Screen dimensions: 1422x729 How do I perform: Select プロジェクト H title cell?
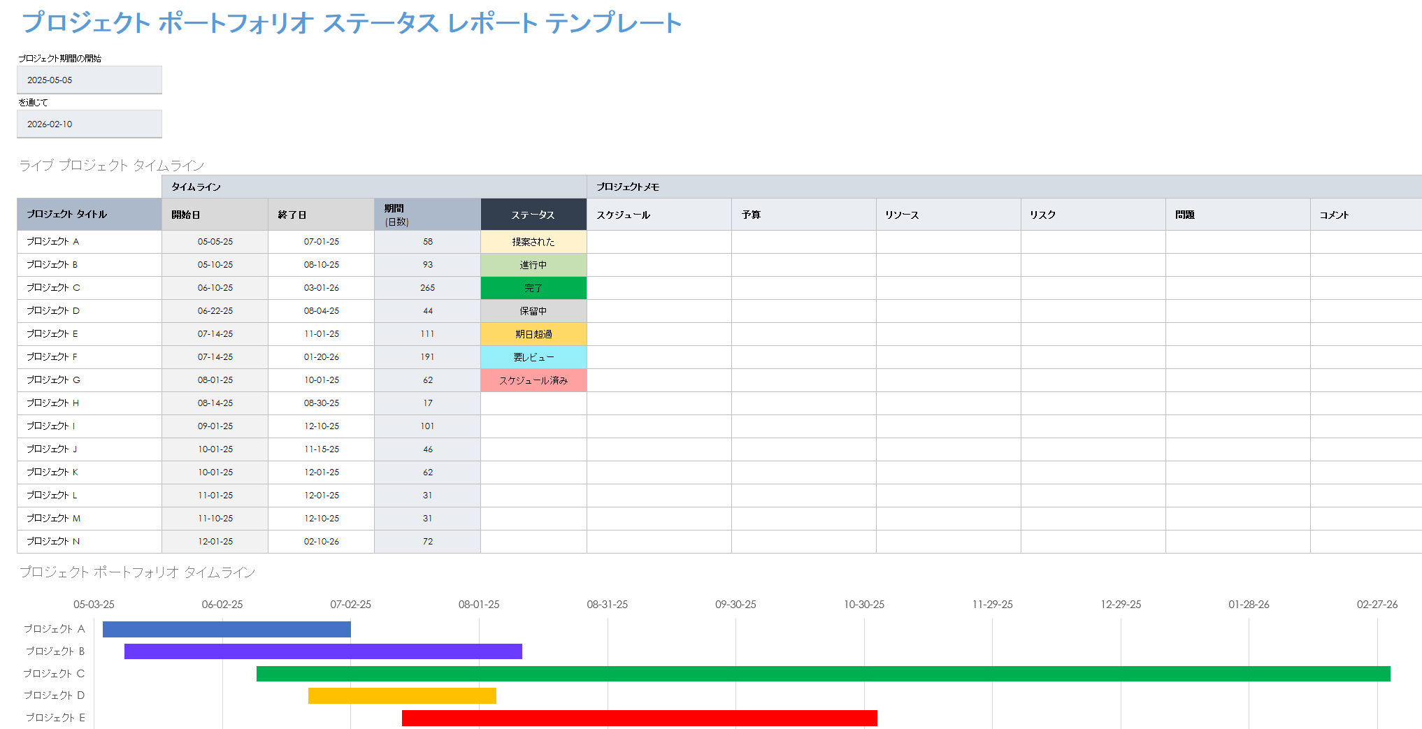[89, 403]
